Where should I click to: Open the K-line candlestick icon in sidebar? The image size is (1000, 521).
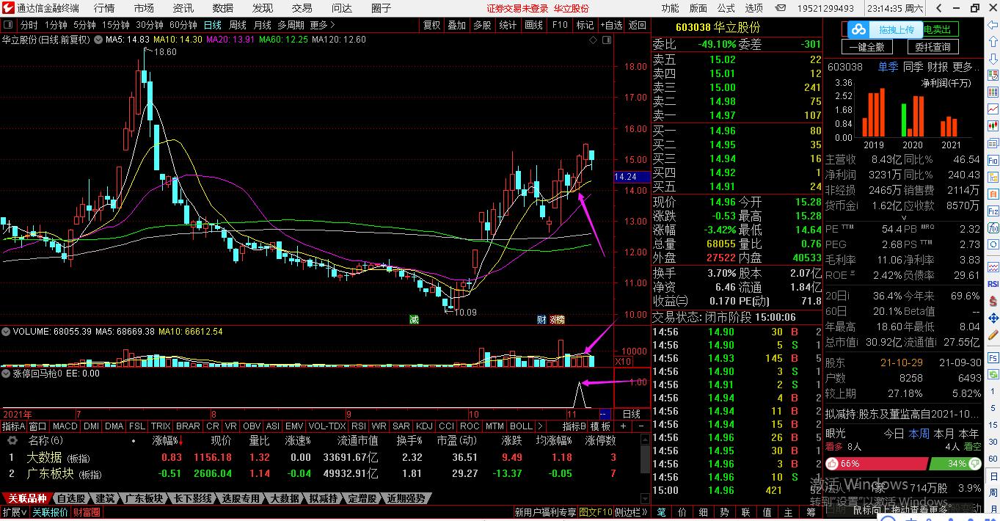993,126
